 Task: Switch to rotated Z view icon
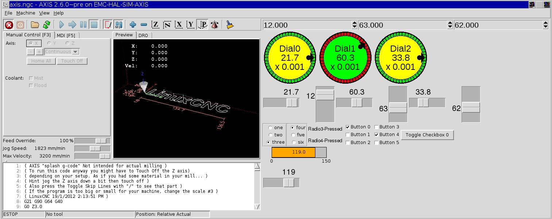pyautogui.click(x=167, y=25)
